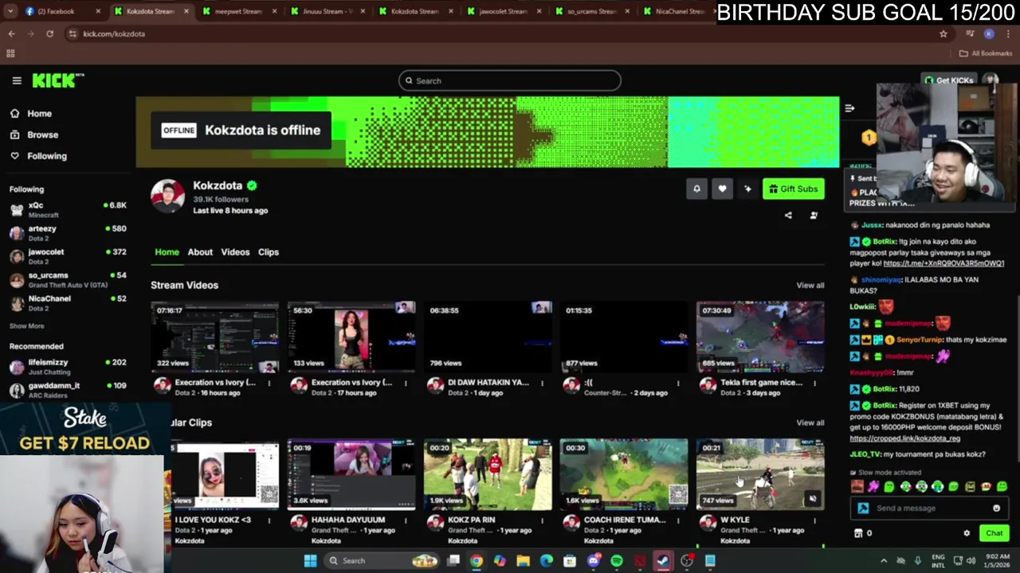Unmute the W KYLE clip preview
This screenshot has height=573, width=1020.
pos(812,499)
